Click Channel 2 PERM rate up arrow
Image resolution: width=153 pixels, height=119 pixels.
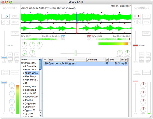click(x=141, y=54)
